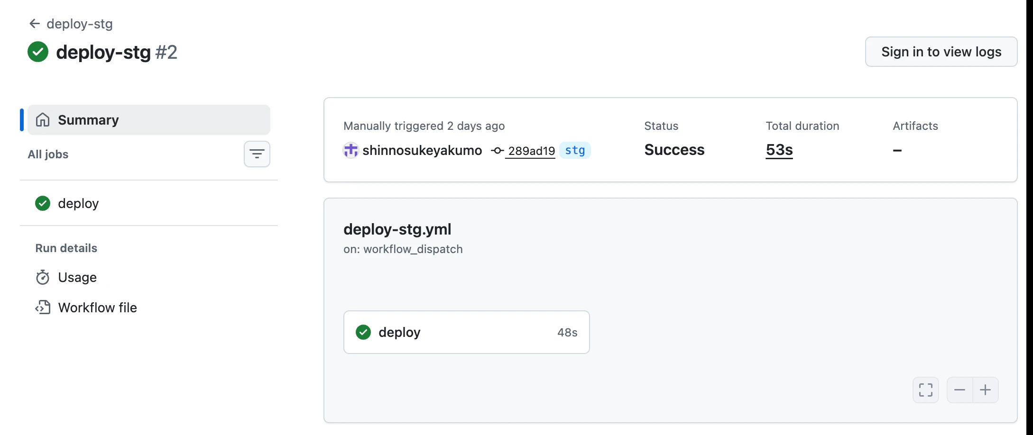
Task: Zoom out the workflow graph
Action: [960, 390]
